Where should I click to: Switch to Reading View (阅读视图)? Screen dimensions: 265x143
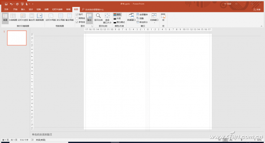[40, 17]
